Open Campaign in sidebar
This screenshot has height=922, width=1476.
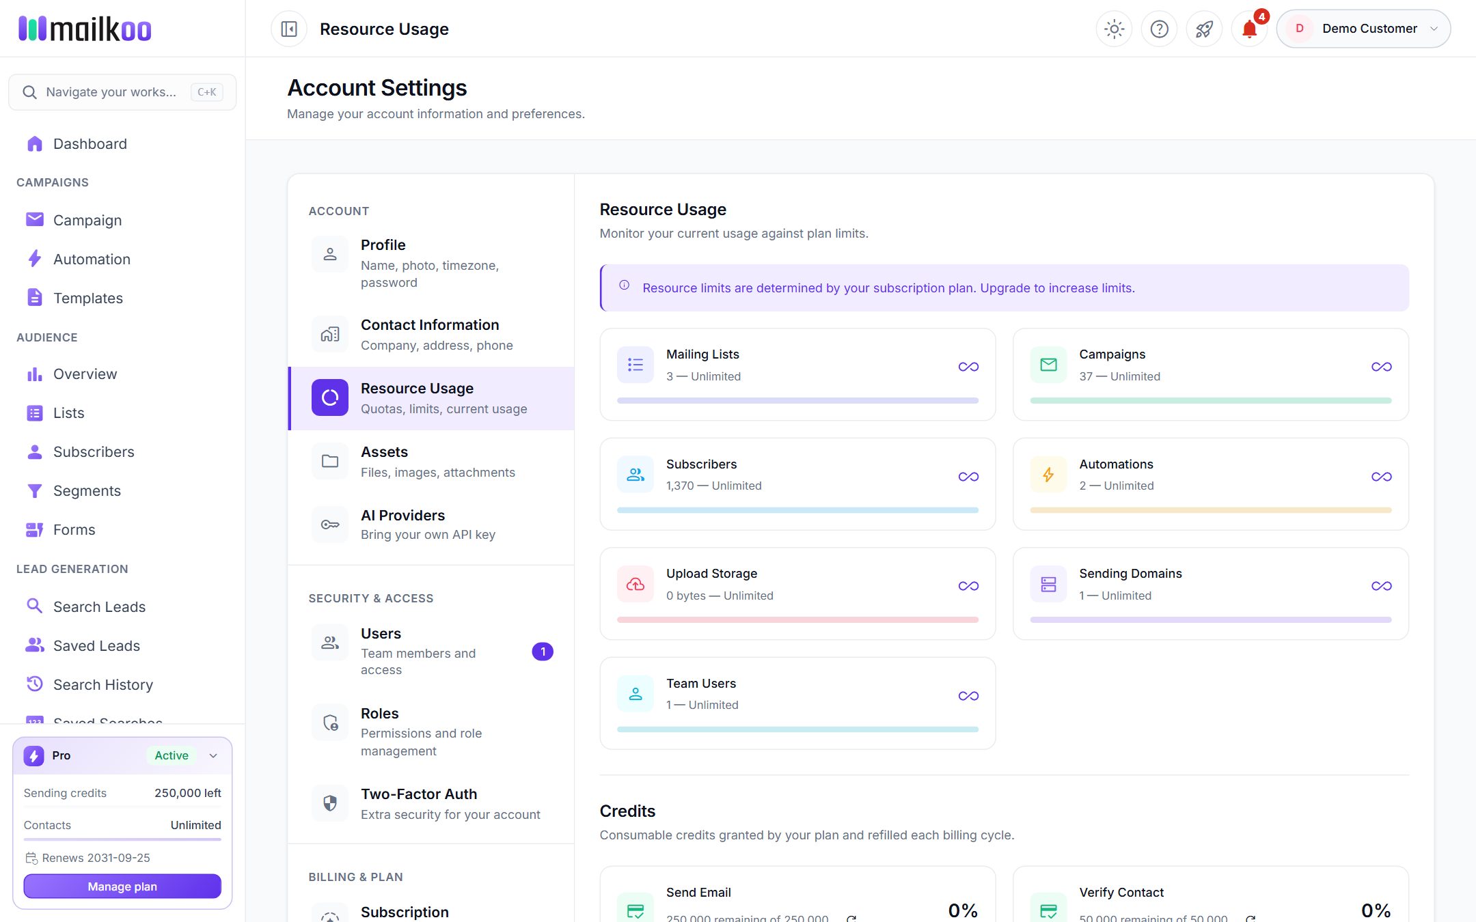click(x=122, y=220)
